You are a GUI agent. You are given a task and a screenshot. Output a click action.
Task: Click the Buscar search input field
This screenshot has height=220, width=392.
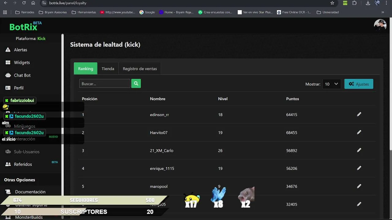click(x=105, y=83)
